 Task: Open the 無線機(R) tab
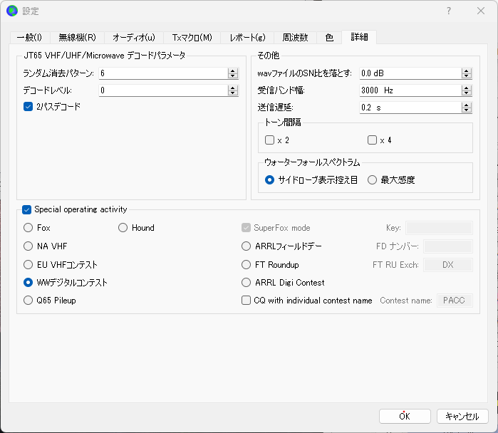click(77, 38)
